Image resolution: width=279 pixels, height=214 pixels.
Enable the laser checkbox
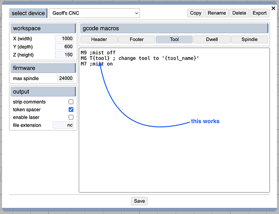71,117
